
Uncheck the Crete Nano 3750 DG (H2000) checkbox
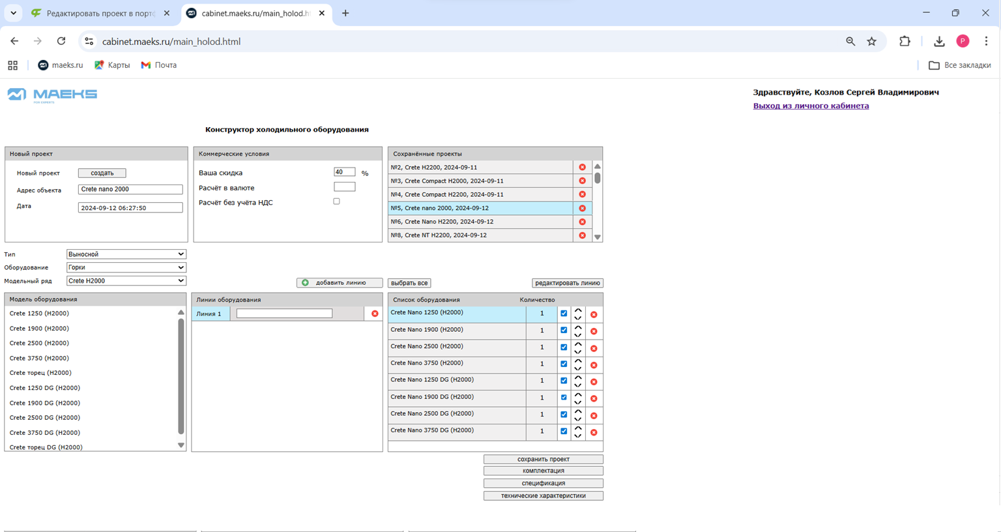click(x=564, y=432)
